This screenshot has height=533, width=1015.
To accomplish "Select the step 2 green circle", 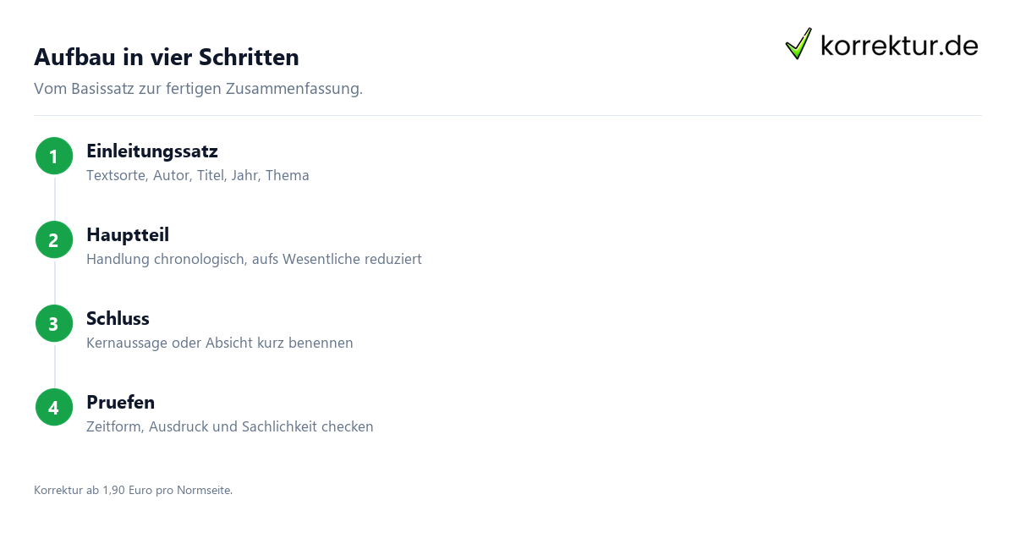I will point(54,239).
